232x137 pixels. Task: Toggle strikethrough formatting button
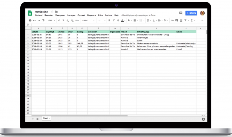[118, 21]
